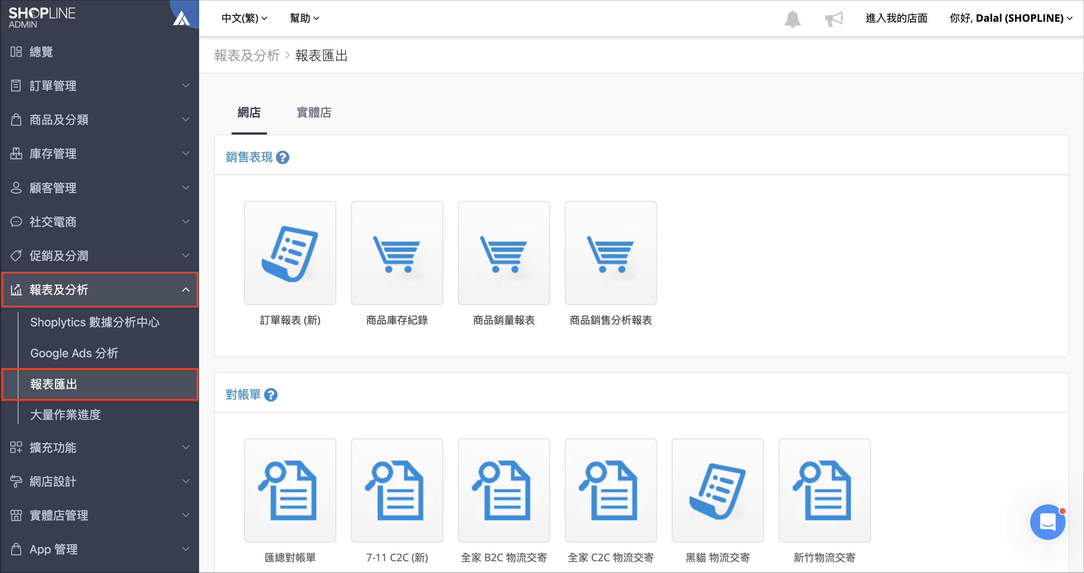The width and height of the screenshot is (1084, 573).
Task: Open the 全家 C2C 物流交寄 statement icon
Action: coord(611,490)
